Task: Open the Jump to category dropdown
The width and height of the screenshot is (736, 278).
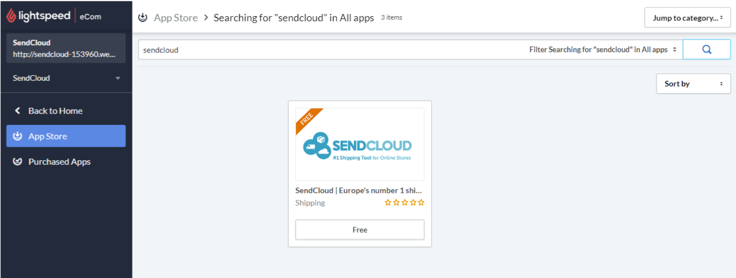Action: coord(687,18)
